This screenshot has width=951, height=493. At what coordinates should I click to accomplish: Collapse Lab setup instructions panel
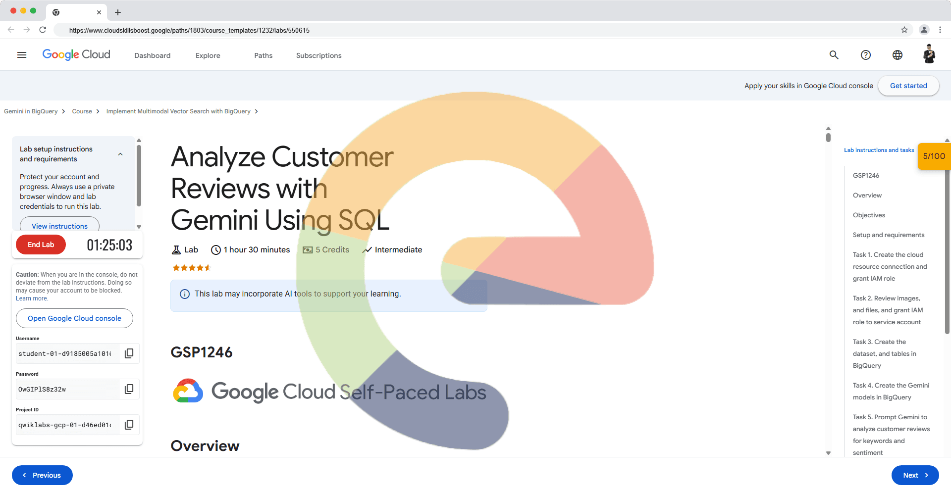[x=120, y=154]
